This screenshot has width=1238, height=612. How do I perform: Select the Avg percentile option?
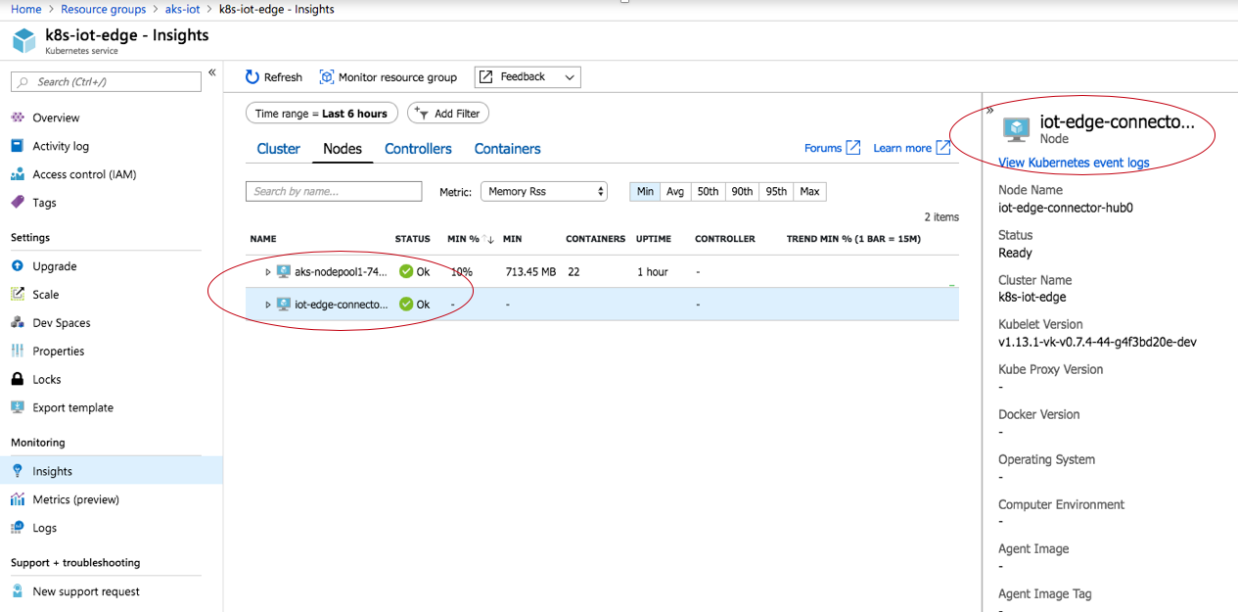coord(675,191)
